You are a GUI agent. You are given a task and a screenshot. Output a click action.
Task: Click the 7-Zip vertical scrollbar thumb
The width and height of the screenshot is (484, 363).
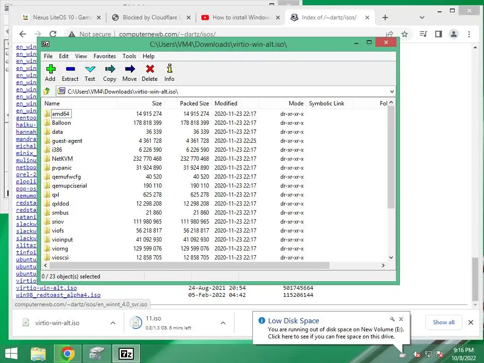click(391, 157)
